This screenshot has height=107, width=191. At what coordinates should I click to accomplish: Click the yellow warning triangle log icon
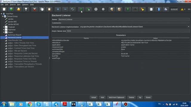(x=182, y=9)
